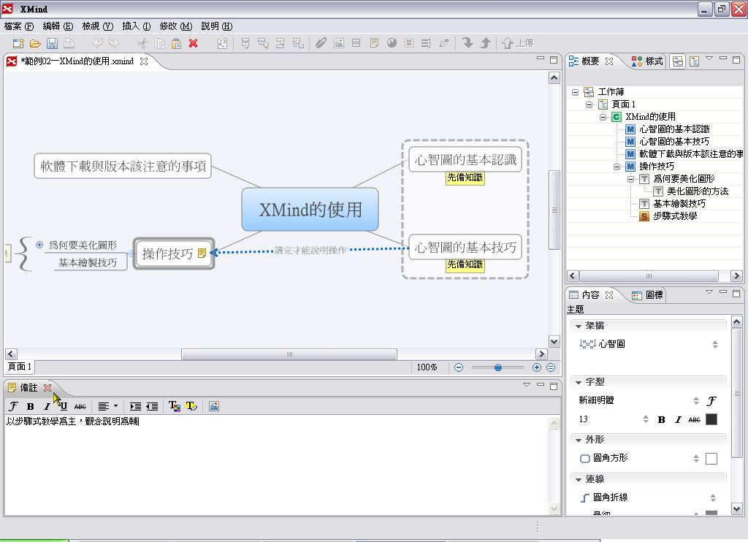Select 心智圖的基本認識 in the outline tree
The image size is (748, 542).
(x=674, y=129)
